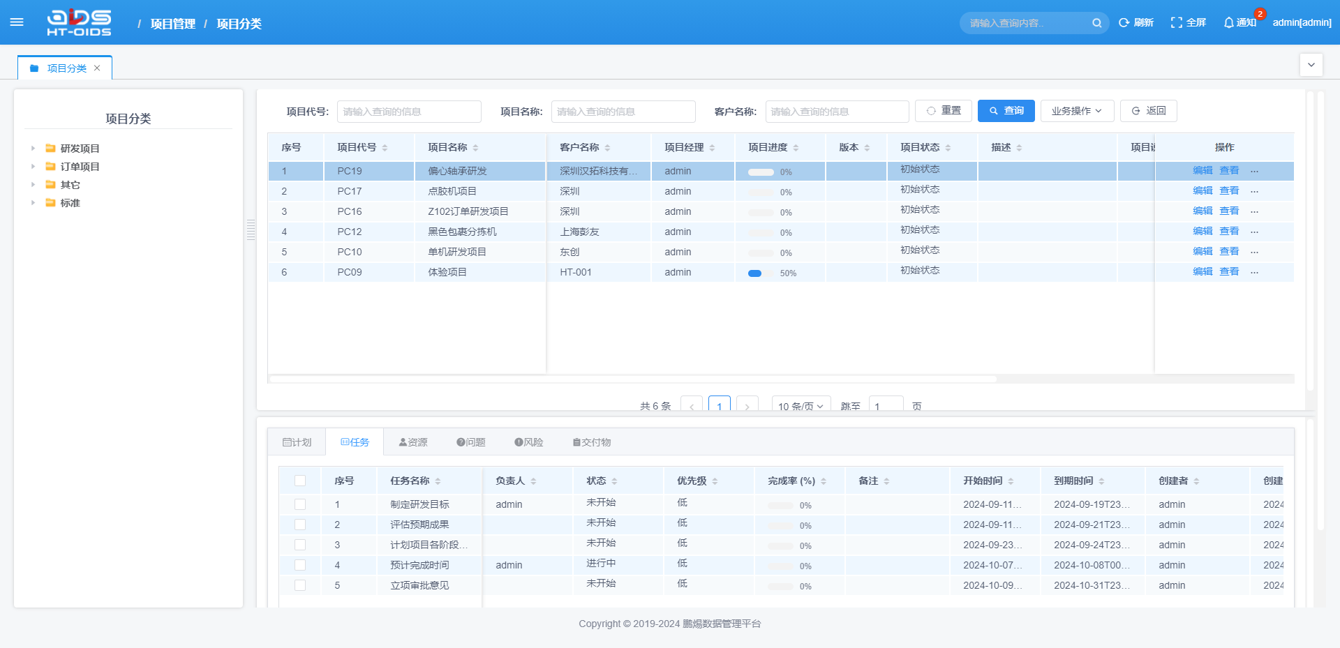Sort by 项目进度 column sort icon
This screenshot has width=1340, height=648.
click(x=796, y=148)
